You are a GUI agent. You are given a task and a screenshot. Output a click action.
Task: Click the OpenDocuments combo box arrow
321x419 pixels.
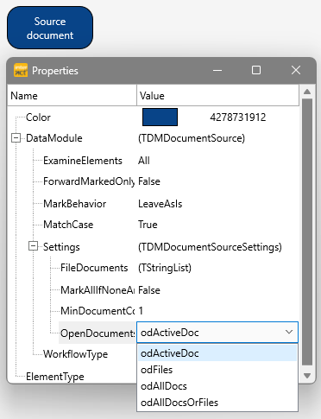click(x=289, y=332)
